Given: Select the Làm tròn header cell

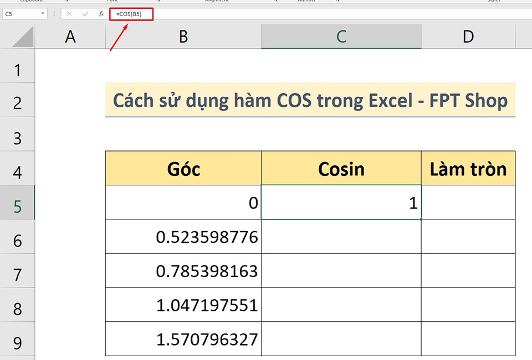Looking at the screenshot, I should pos(468,169).
